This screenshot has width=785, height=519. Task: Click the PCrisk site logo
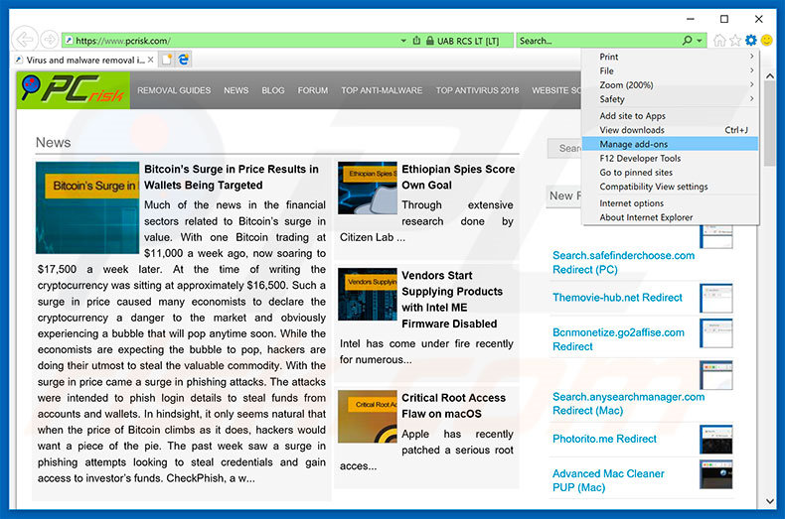point(74,90)
